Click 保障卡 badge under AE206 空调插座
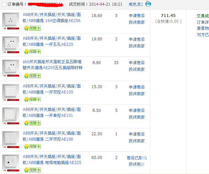This screenshot has width=209, height=174. click(32, 28)
